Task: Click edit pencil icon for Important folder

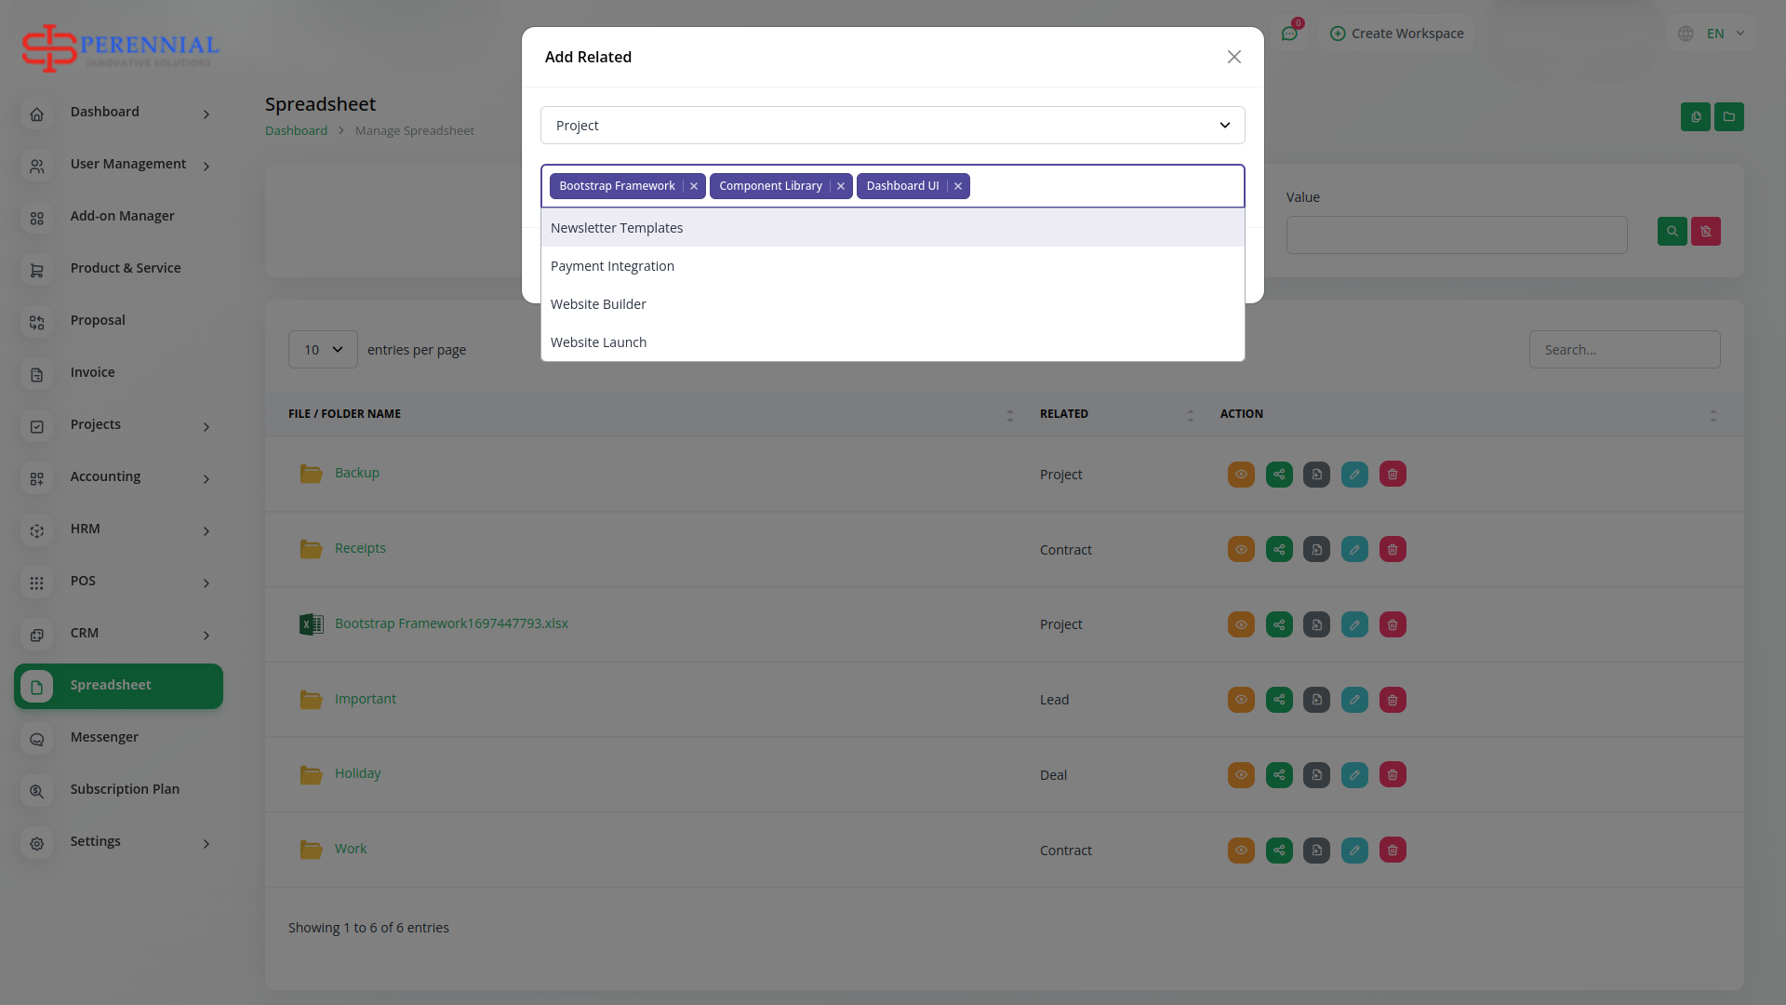Action: pos(1354,700)
